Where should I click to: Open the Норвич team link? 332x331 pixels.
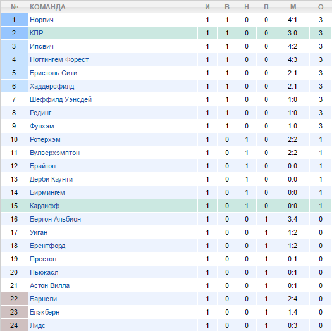42,20
